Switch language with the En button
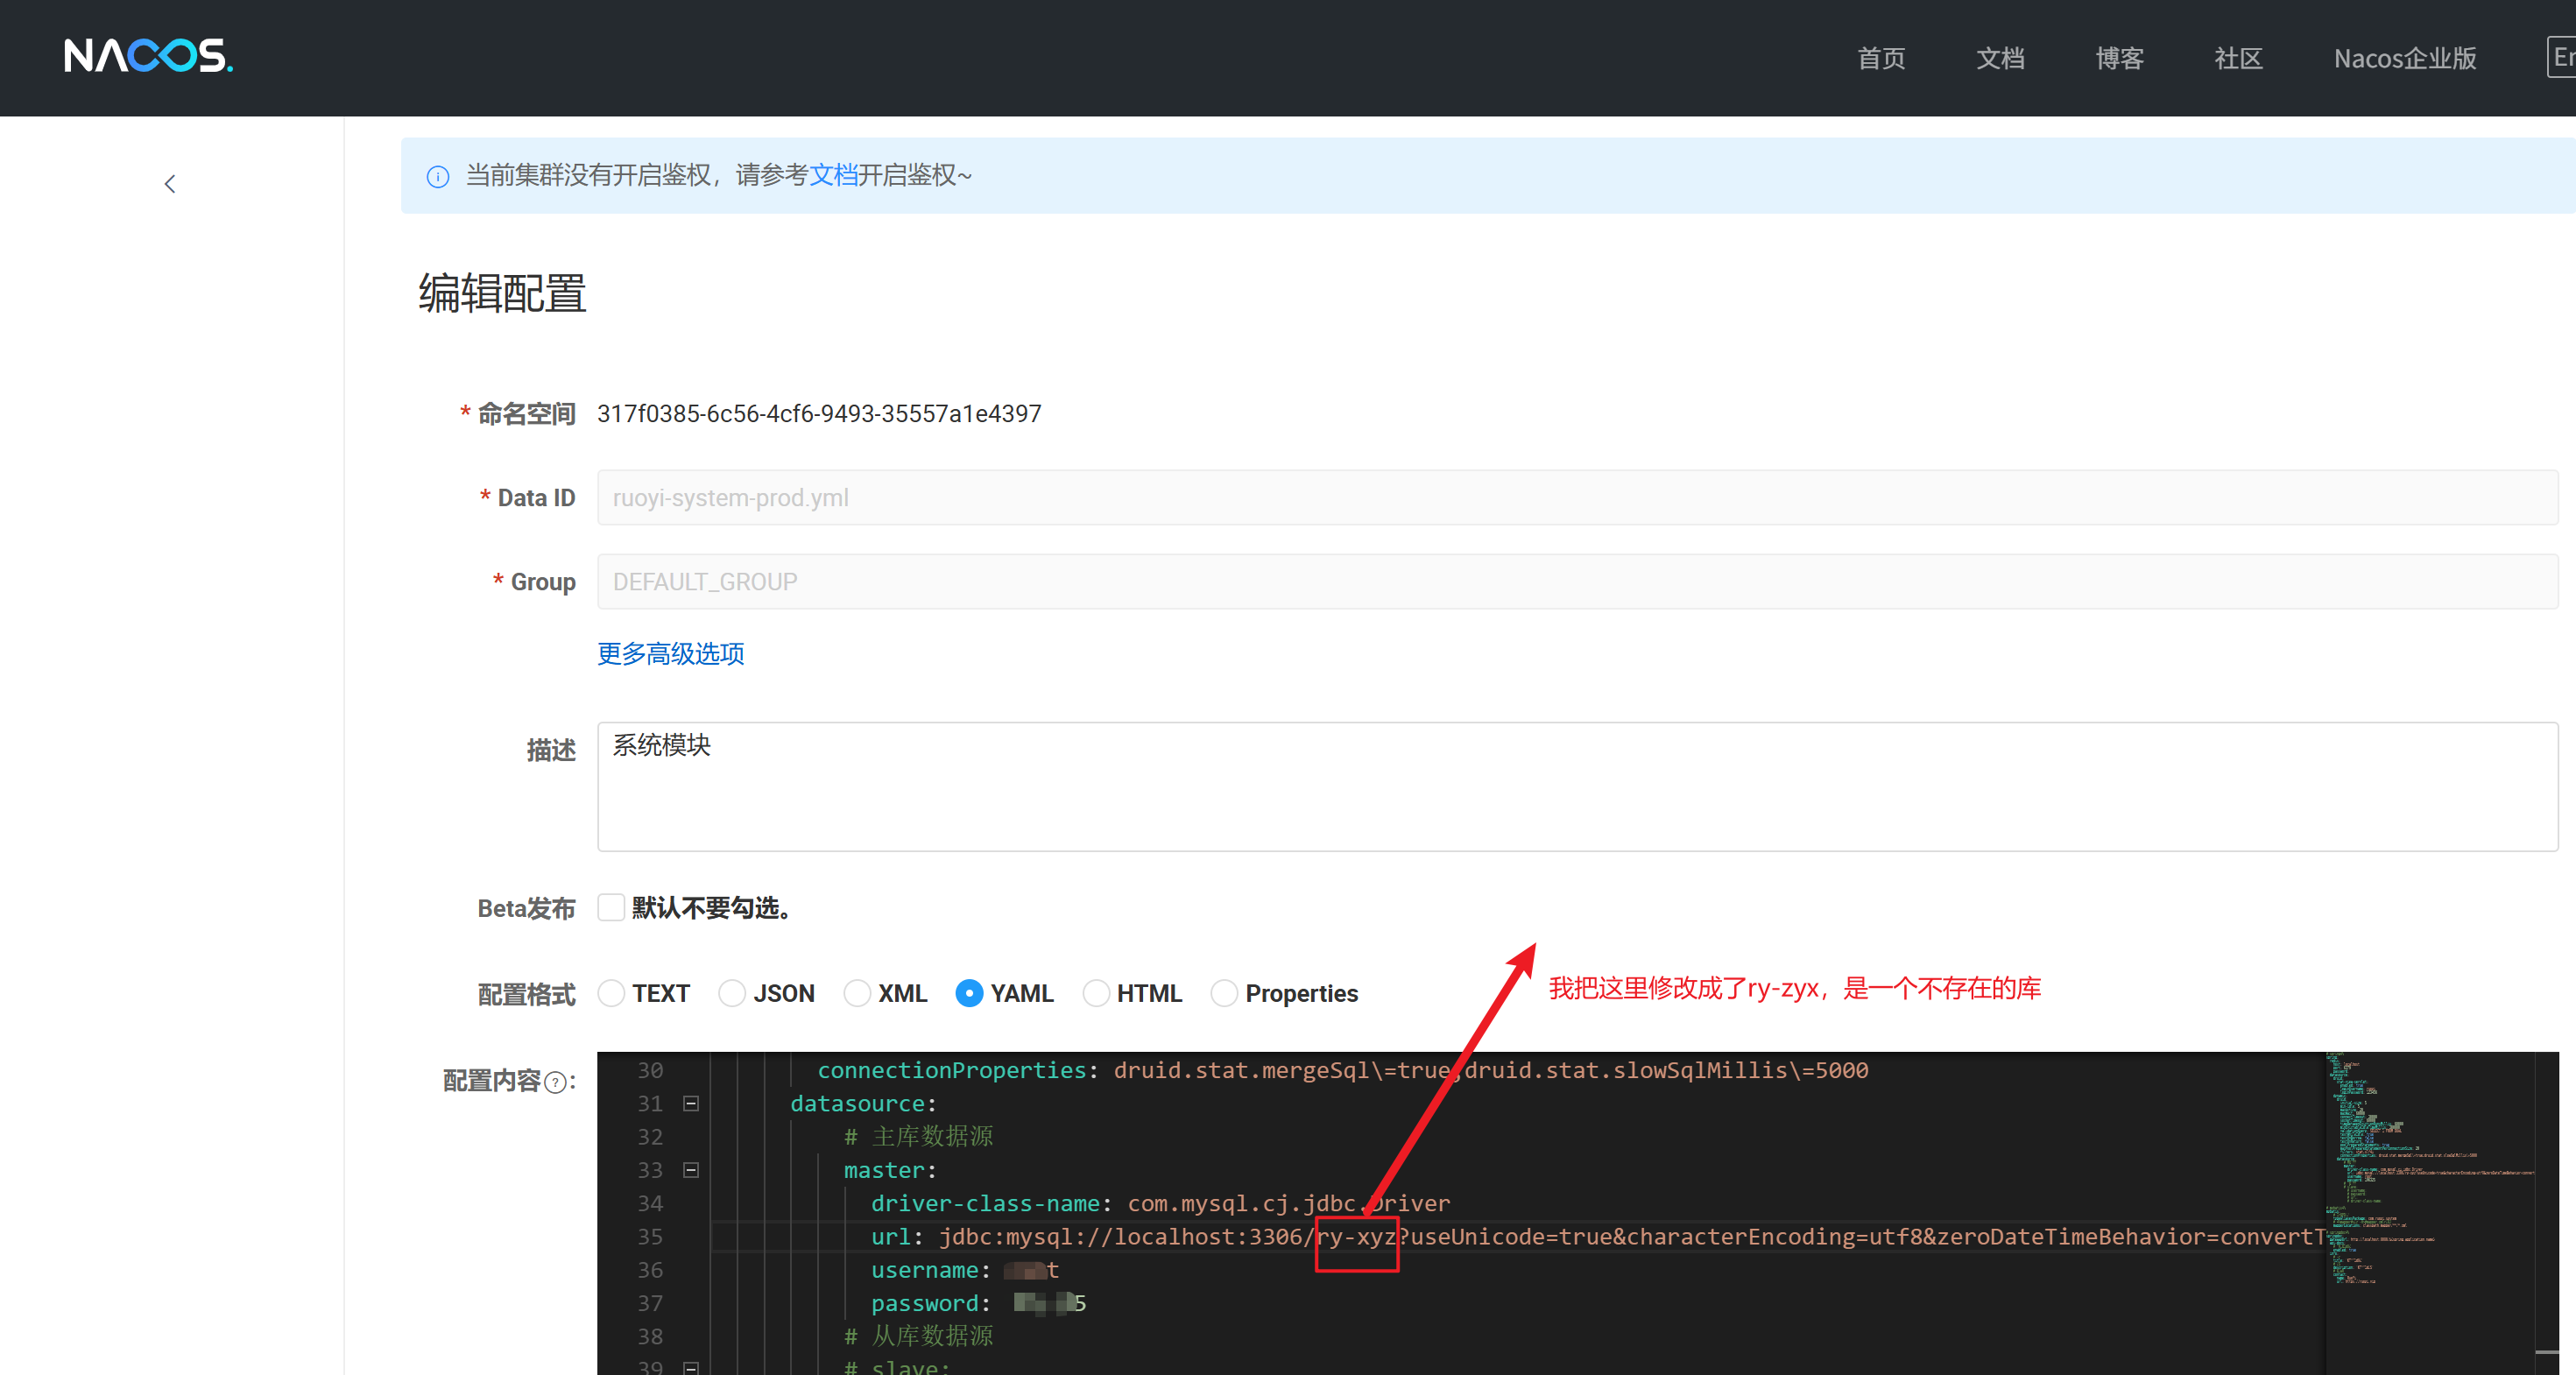 (x=2561, y=57)
